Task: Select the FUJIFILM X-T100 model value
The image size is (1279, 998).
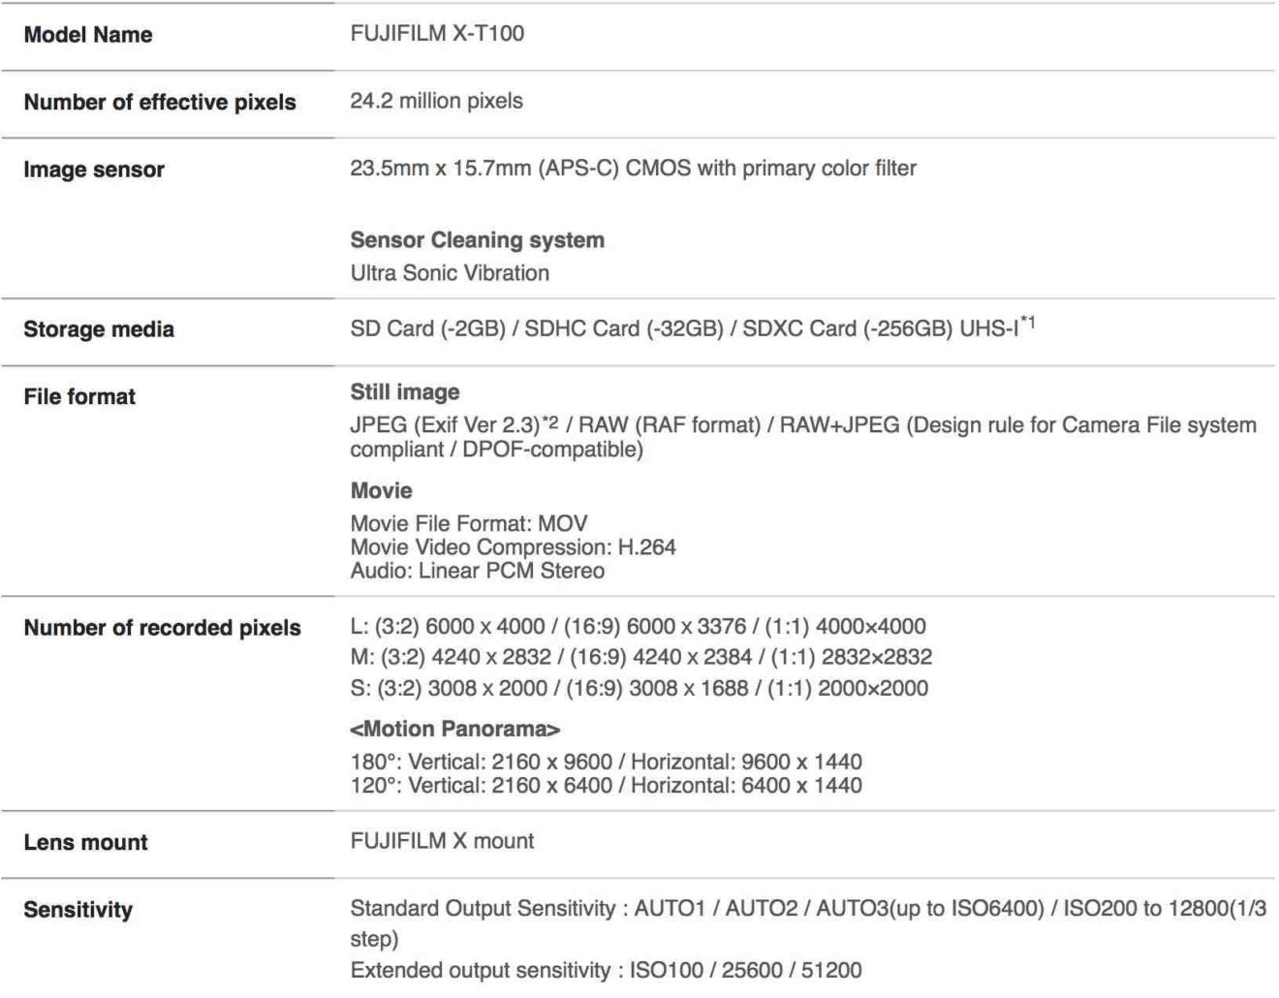Action: coord(437,33)
